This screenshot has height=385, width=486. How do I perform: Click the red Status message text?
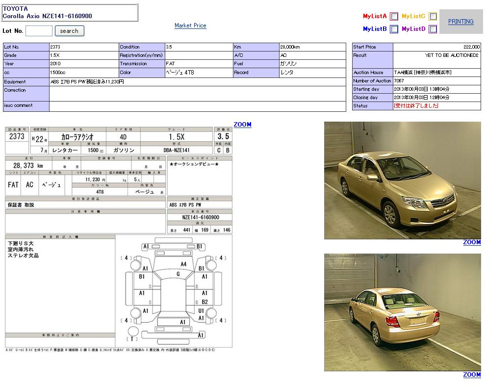(x=416, y=106)
